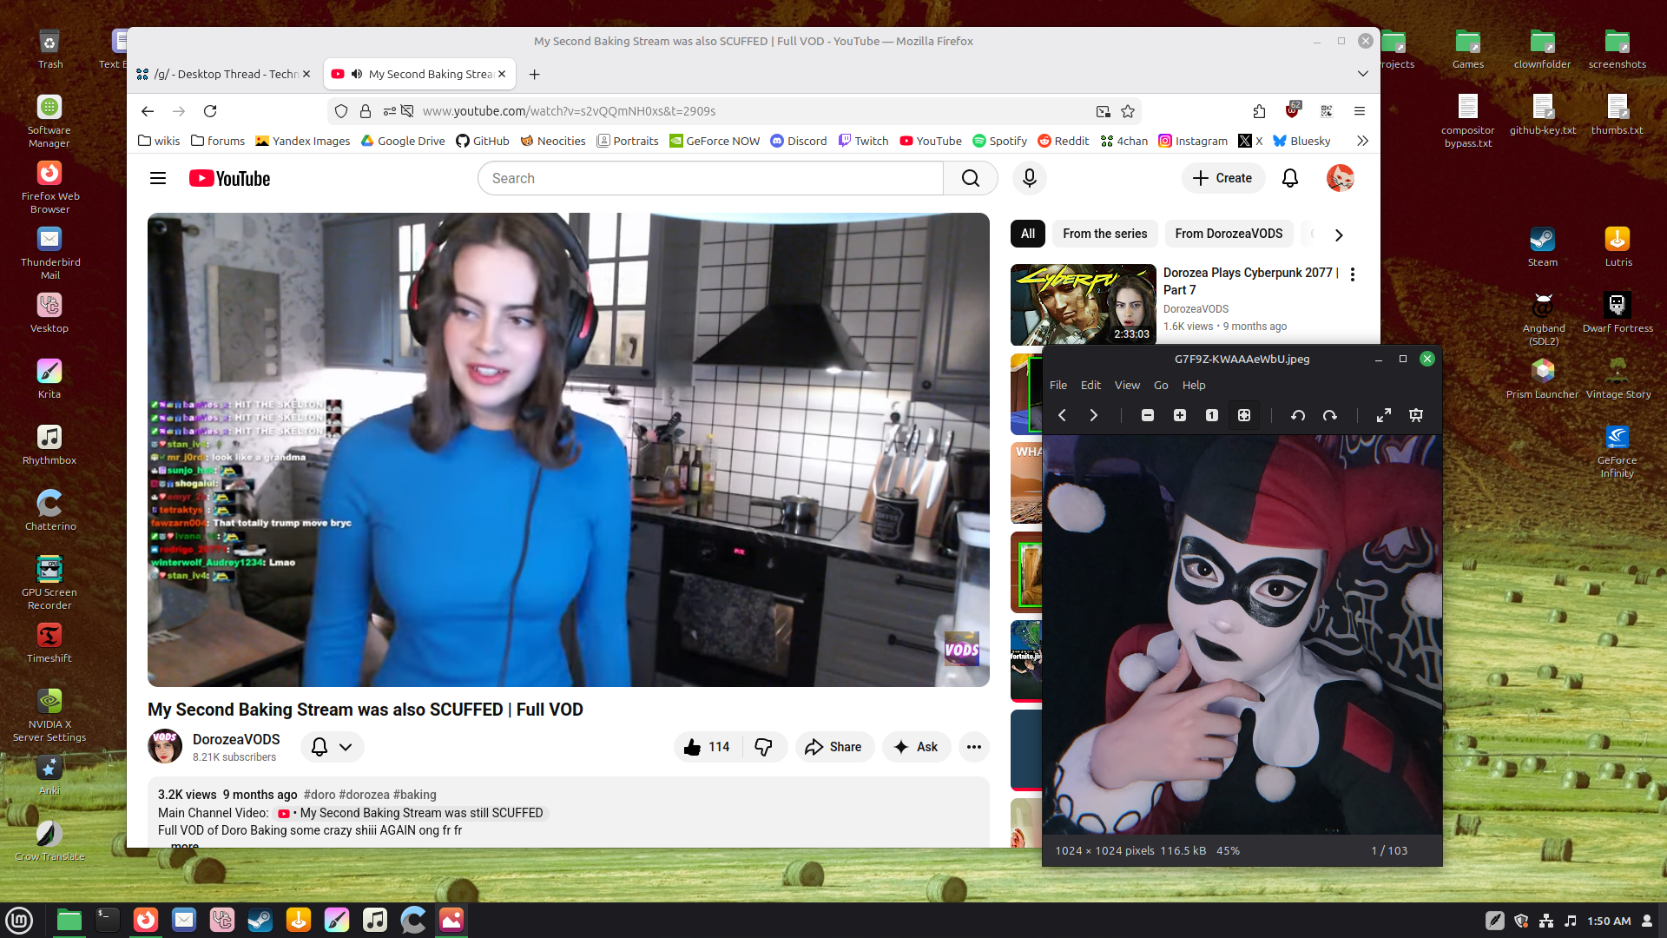Click the YouTube search field
1667x938 pixels.
[710, 178]
